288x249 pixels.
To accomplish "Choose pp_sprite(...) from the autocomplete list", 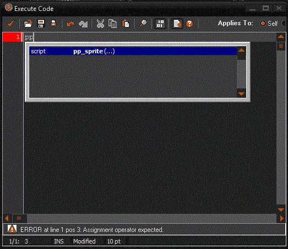I will (133, 51).
